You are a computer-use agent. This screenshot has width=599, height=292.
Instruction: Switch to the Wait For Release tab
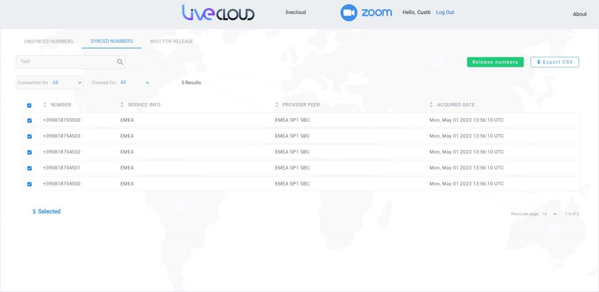pyautogui.click(x=171, y=42)
